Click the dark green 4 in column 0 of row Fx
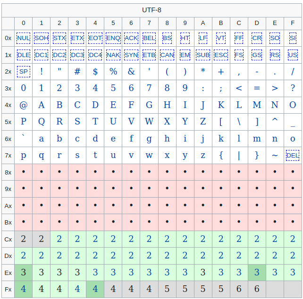The image size is (303, 299). [x=24, y=289]
